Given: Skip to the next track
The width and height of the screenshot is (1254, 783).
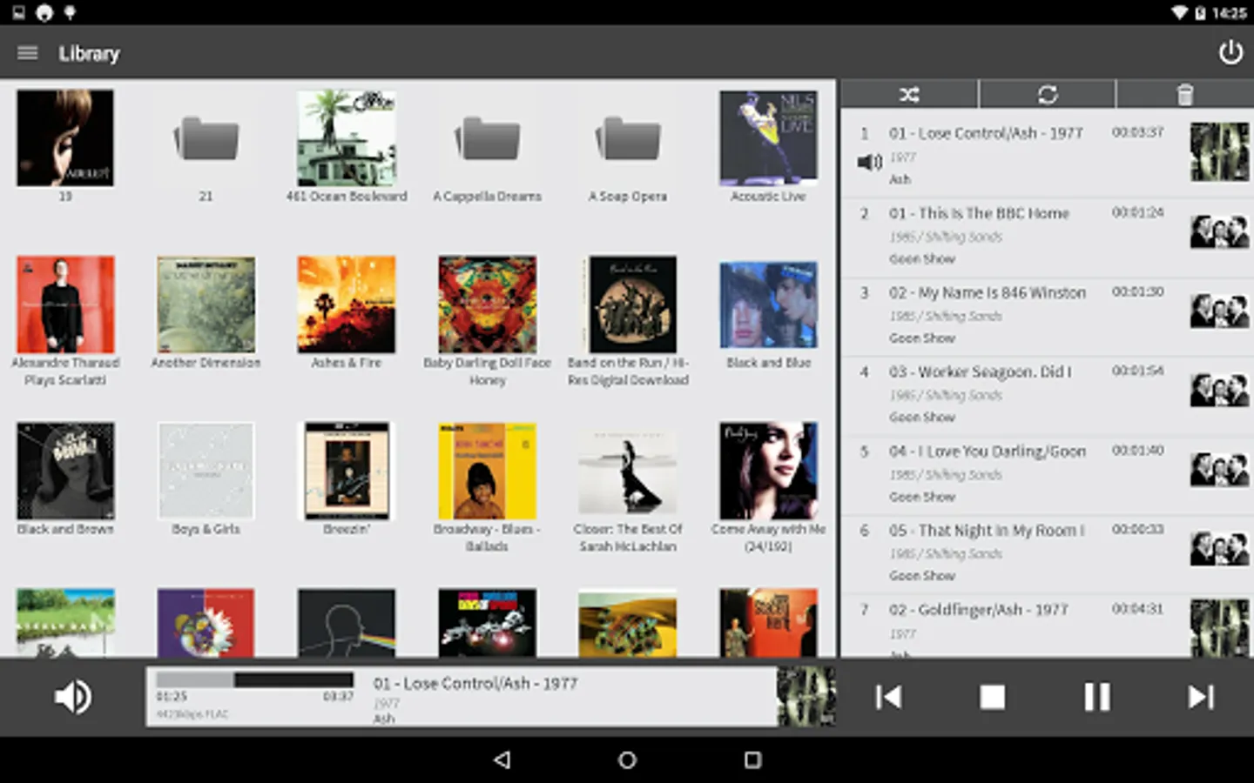Looking at the screenshot, I should coord(1201,697).
